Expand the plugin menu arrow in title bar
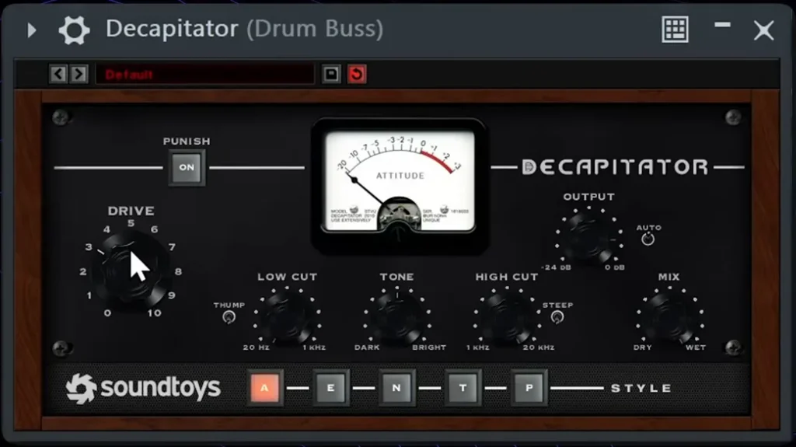Viewport: 796px width, 447px height. pos(31,30)
